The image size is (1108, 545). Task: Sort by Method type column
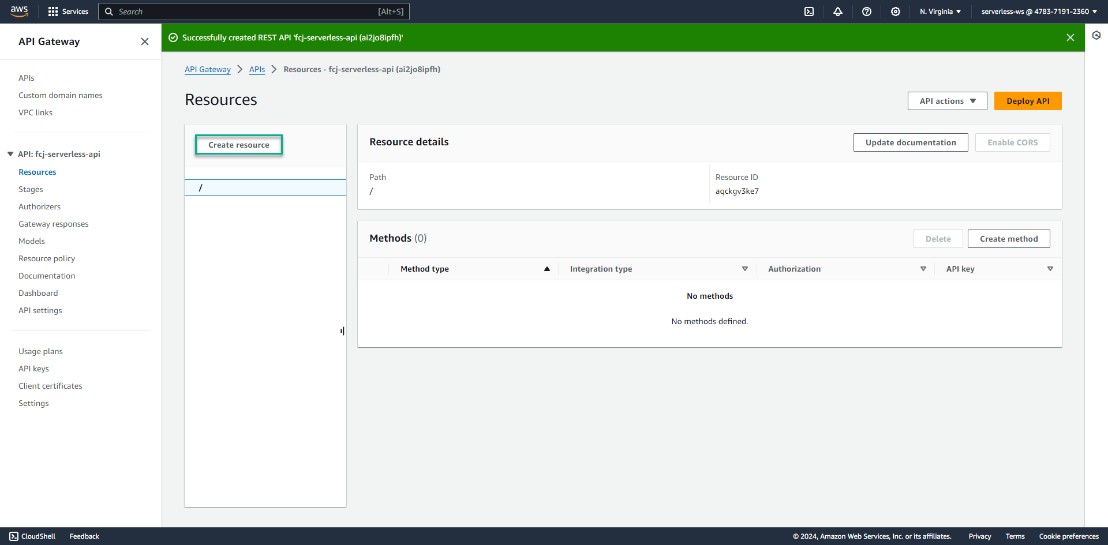tap(546, 269)
